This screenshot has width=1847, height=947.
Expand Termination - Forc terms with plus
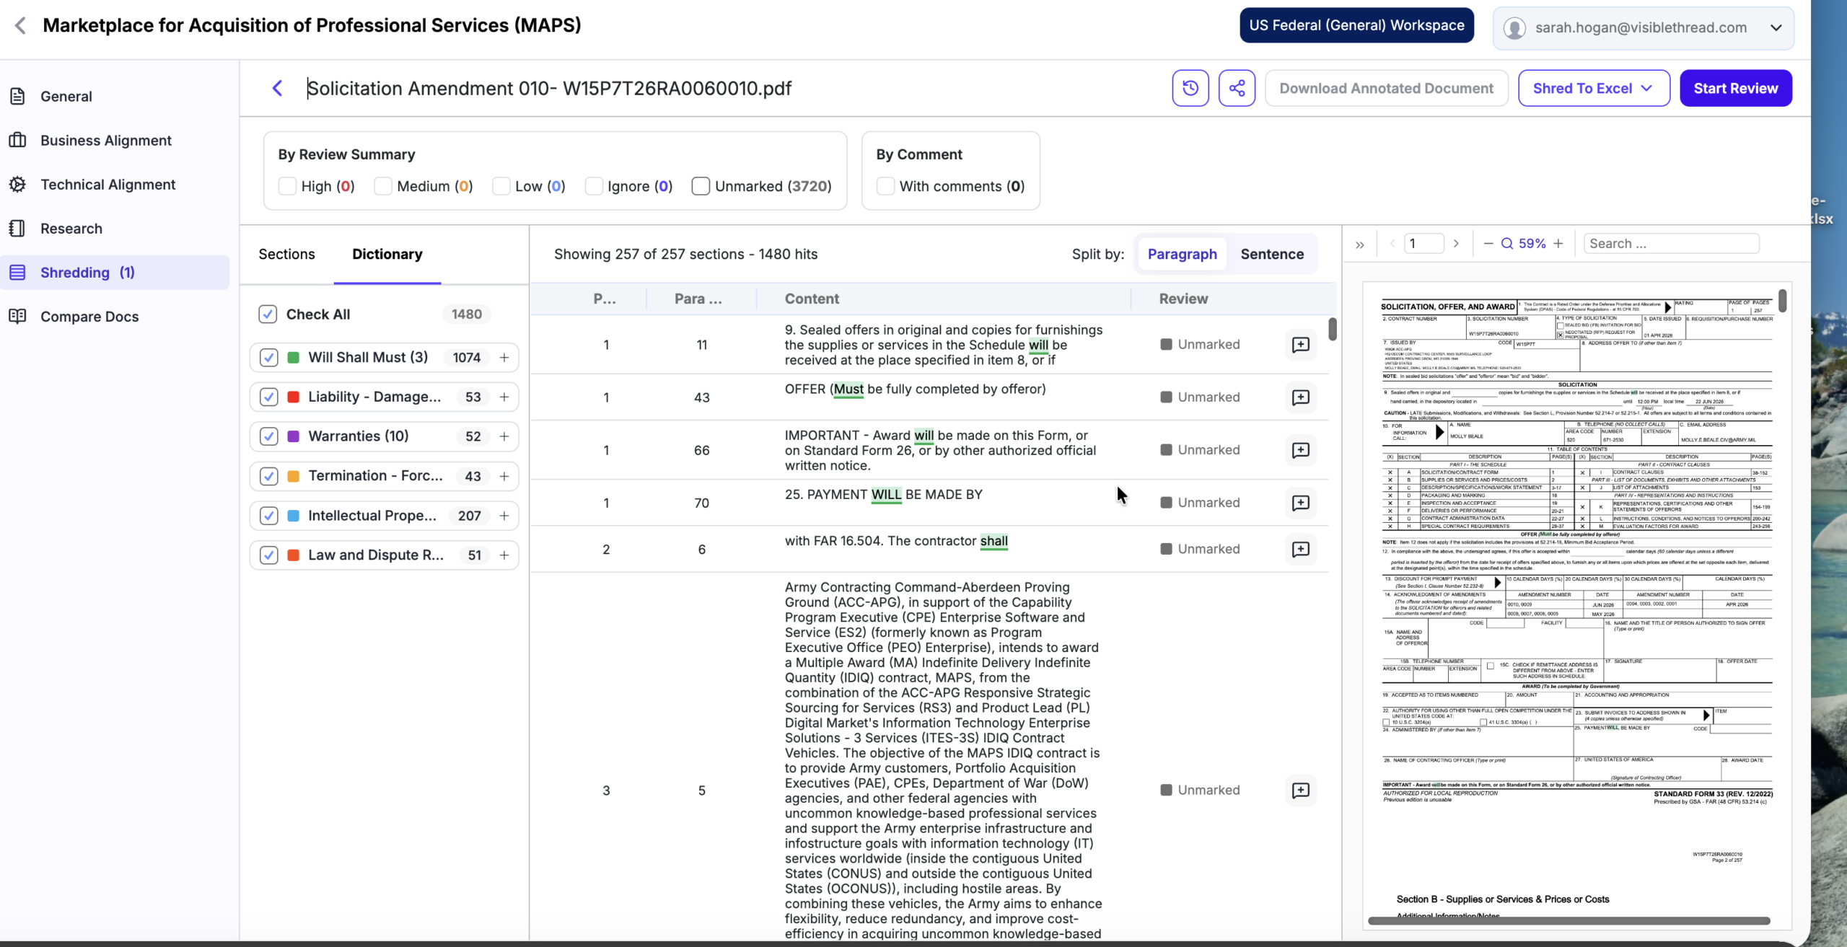(x=504, y=476)
